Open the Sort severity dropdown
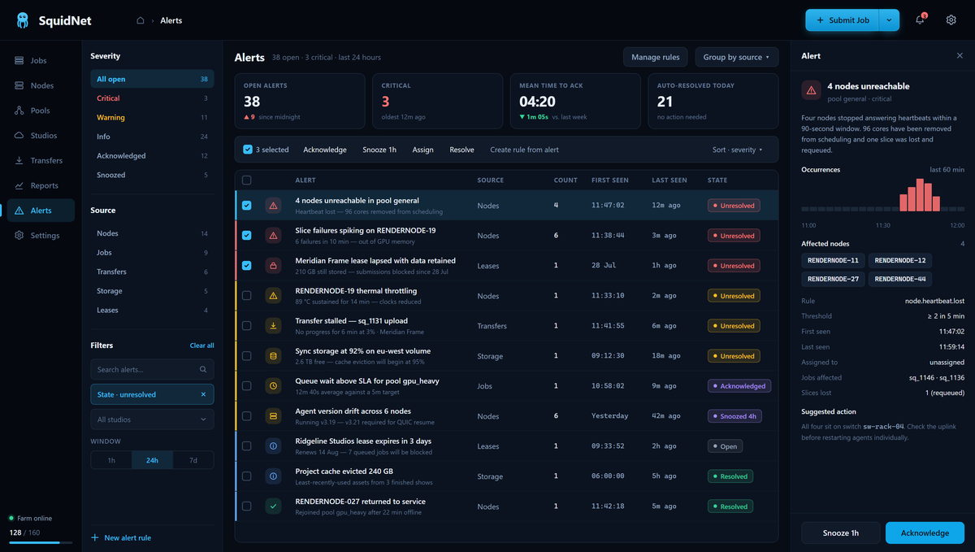Image resolution: width=975 pixels, height=552 pixels. 738,150
